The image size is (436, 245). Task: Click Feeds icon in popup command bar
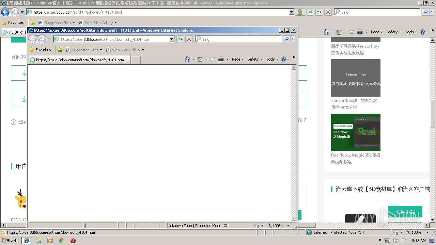point(200,59)
